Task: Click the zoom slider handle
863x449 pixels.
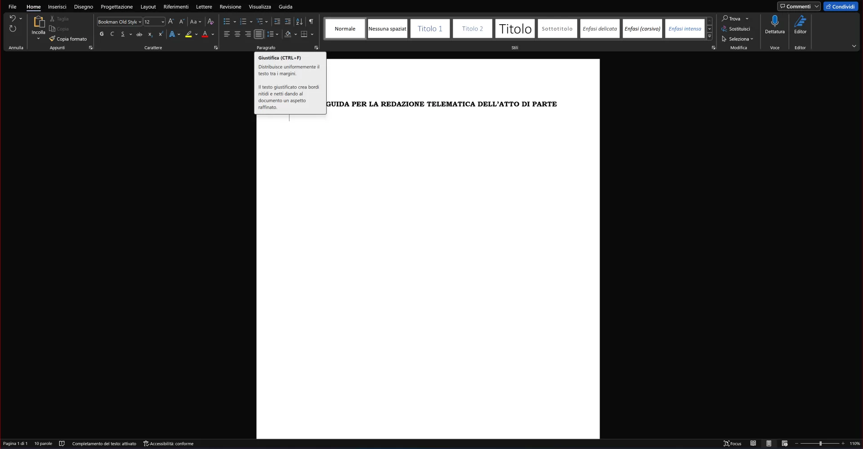Action: coord(820,444)
